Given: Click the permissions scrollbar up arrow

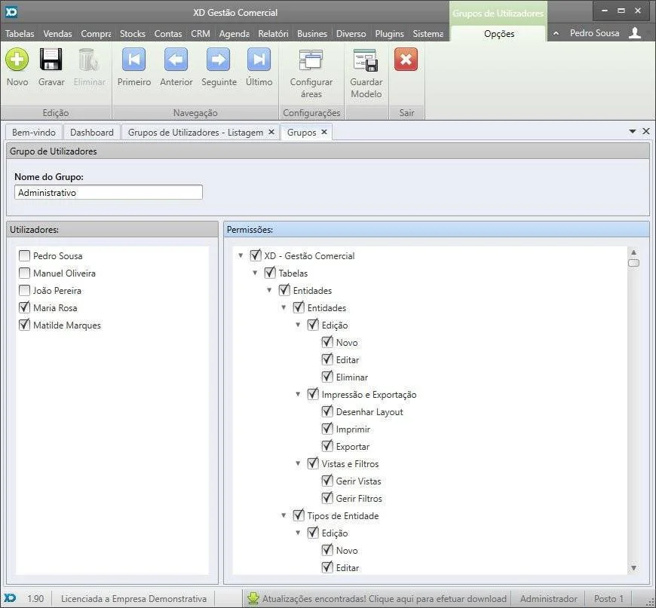Looking at the screenshot, I should [633, 252].
